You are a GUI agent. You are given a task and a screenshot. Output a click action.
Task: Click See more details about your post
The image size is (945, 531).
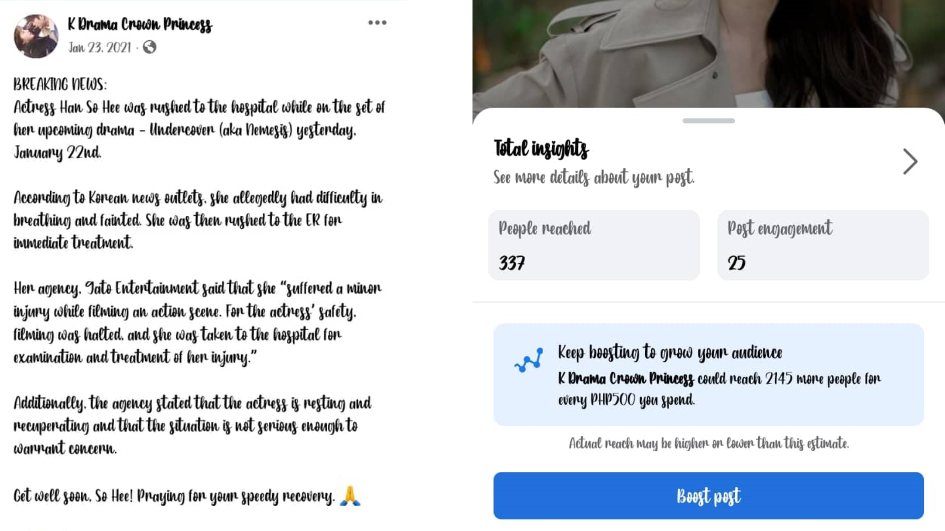click(x=594, y=177)
